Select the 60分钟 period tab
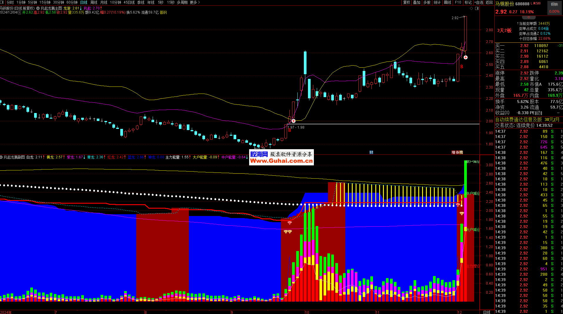Screen dimensions: 563x314 [72, 2]
